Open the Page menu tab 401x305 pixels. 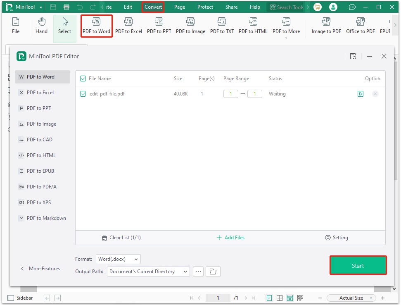180,7
